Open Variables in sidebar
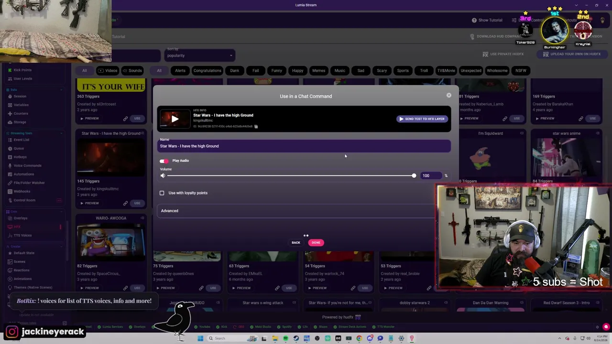This screenshot has width=612, height=344. tap(21, 105)
